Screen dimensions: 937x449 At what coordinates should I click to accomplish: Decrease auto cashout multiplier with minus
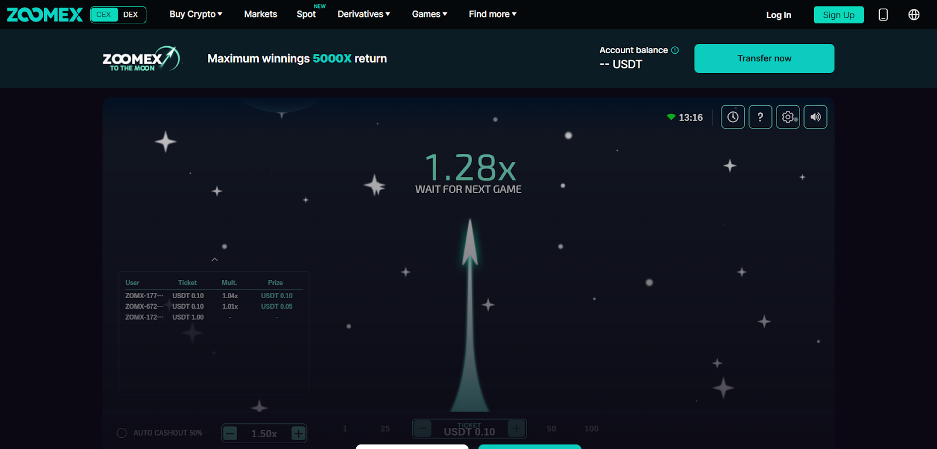pos(231,433)
